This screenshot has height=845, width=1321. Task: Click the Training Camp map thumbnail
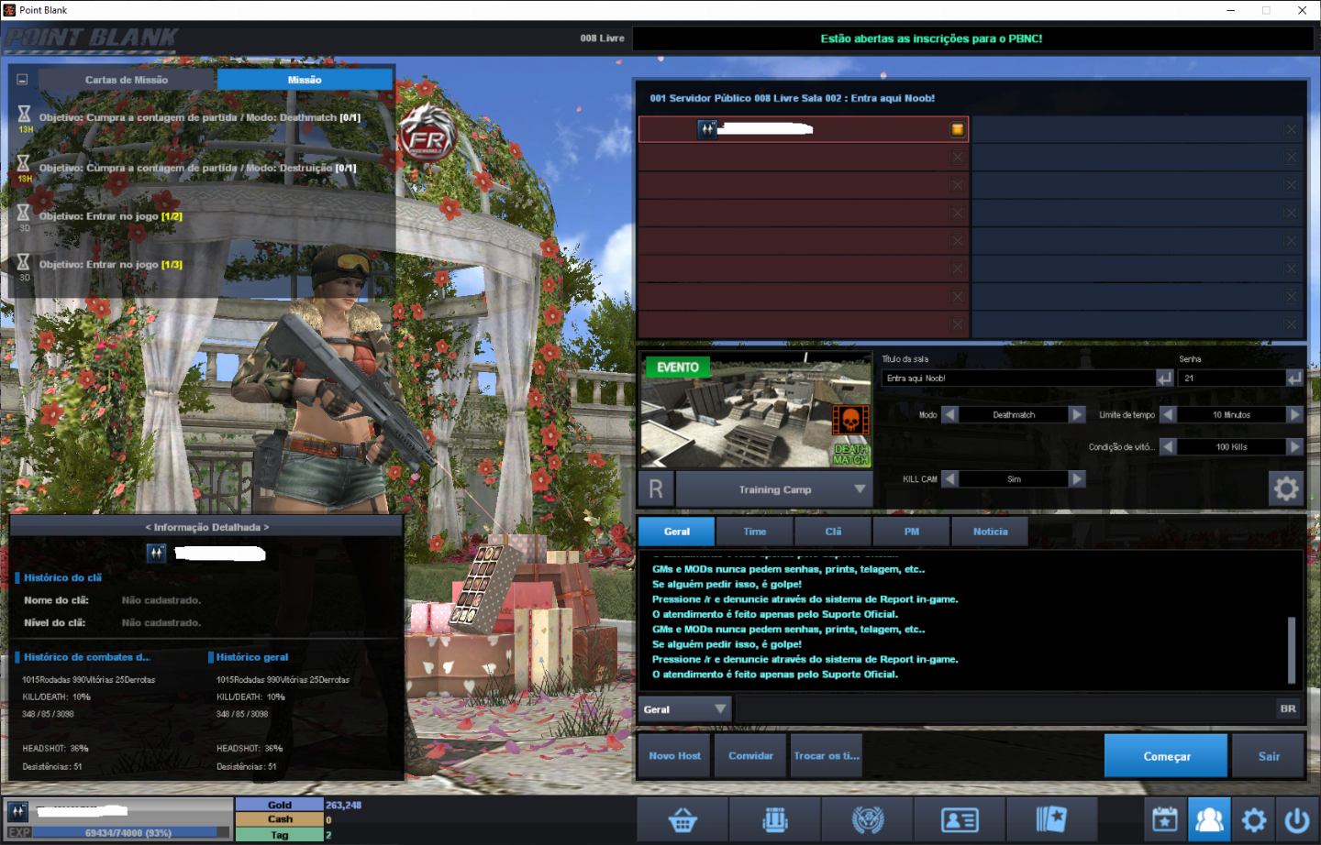click(756, 412)
